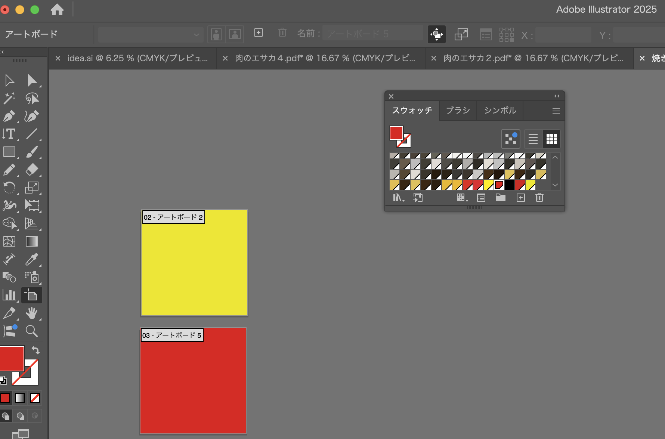Collapse the Swatches panel with double arrows

point(557,96)
